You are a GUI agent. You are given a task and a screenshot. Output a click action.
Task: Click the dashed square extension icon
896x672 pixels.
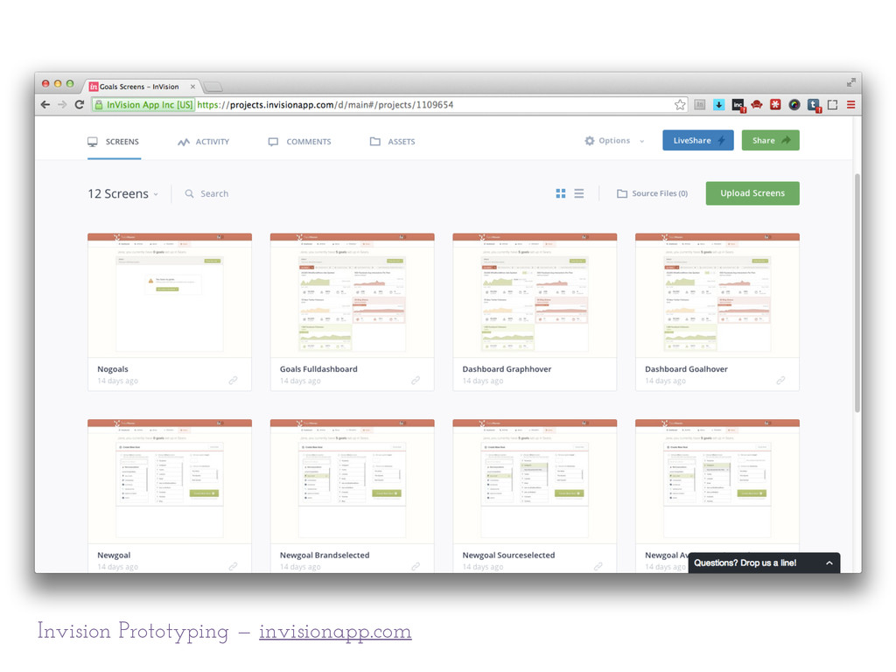coord(833,105)
